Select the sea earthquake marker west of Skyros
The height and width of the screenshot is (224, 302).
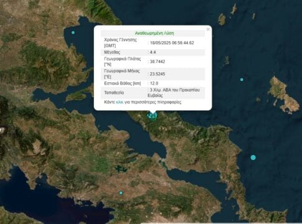pyautogui.click(x=242, y=80)
